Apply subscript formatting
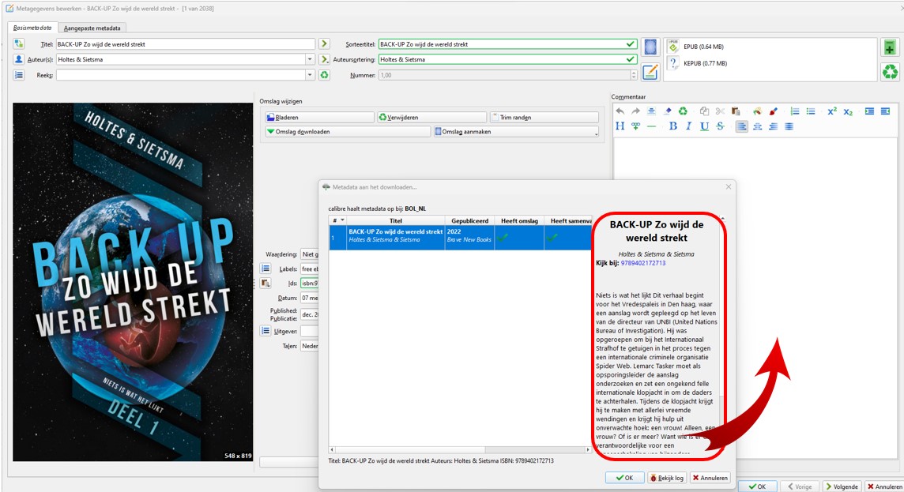 coord(847,111)
